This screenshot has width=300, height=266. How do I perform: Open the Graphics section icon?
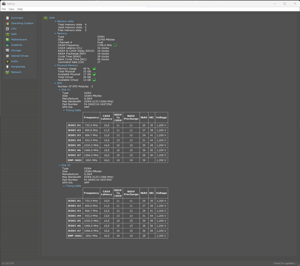pos(7,45)
